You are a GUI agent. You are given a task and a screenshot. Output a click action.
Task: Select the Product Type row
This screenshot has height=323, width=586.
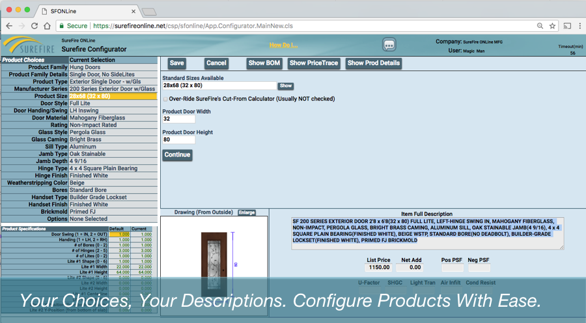(x=79, y=82)
